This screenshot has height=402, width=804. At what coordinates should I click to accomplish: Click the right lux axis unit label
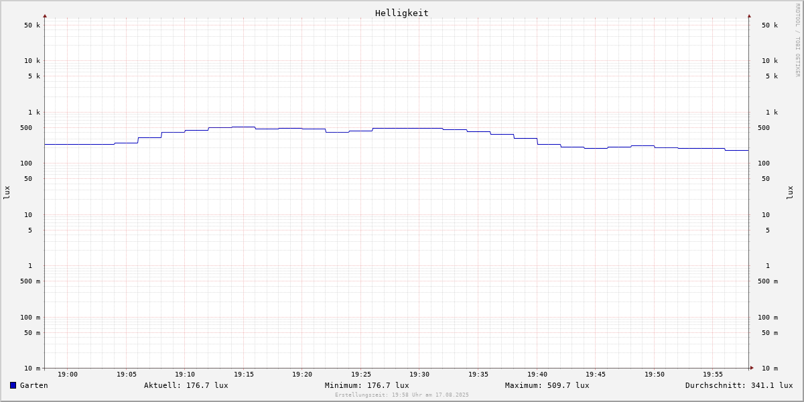pyautogui.click(x=790, y=192)
